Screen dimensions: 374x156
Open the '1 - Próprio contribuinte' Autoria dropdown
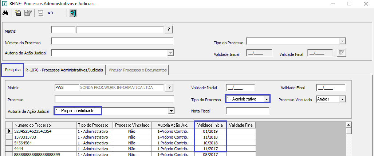click(170, 111)
